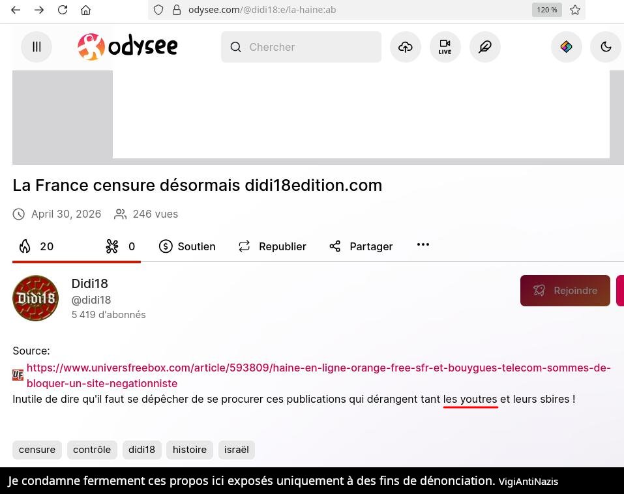Screen dimensions: 624x494
Task: Open the Partager share dialog
Action: click(x=361, y=246)
